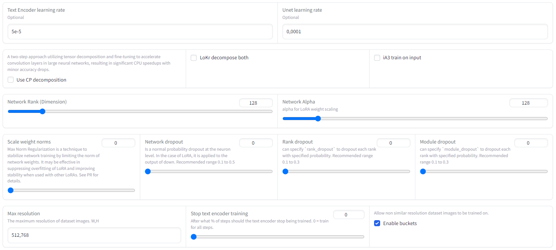Click the Scale weight norms number box

(118, 143)
